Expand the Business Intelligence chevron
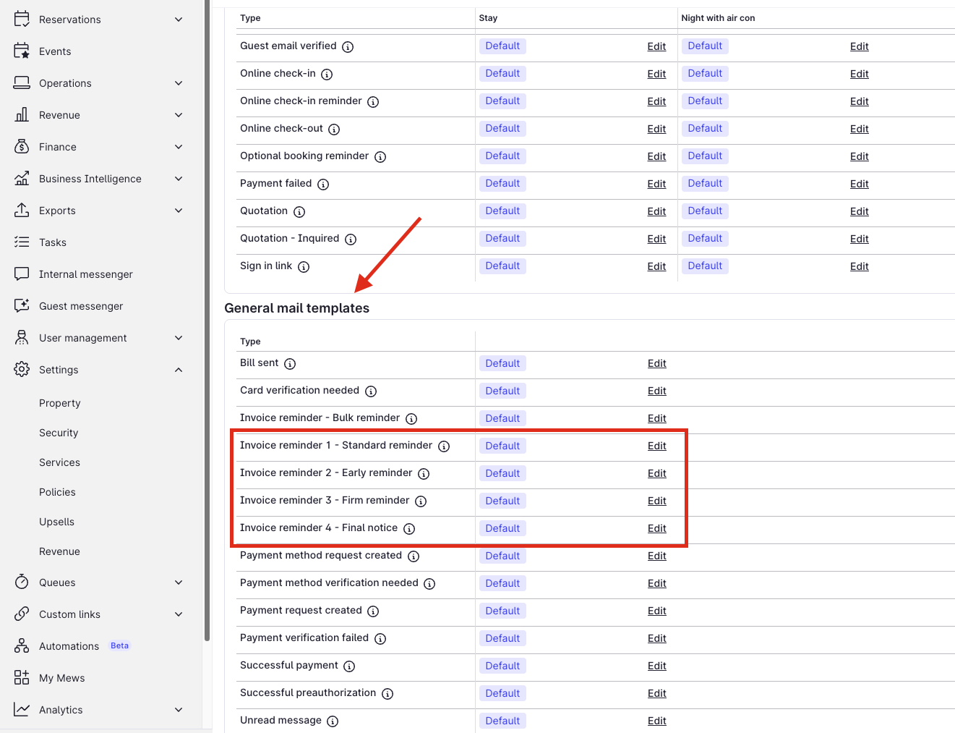This screenshot has height=733, width=955. (x=179, y=178)
